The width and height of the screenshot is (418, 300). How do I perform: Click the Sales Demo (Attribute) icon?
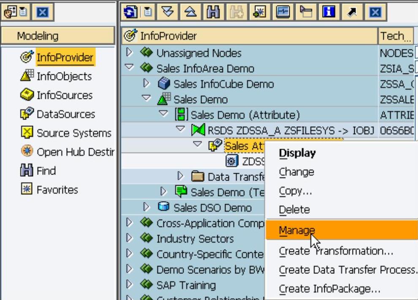click(x=181, y=114)
